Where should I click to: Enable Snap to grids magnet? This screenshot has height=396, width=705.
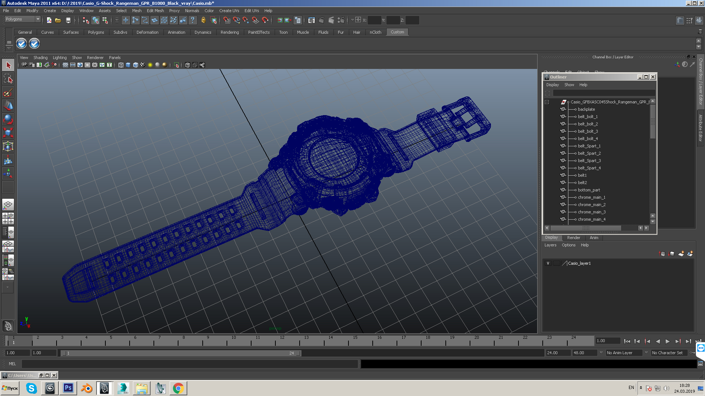227,20
